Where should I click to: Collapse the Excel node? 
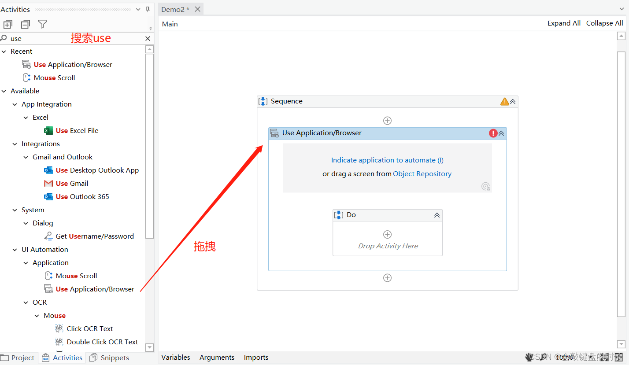tap(26, 118)
